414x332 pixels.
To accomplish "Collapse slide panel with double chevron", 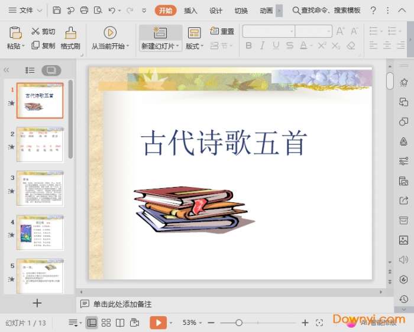I will coord(7,70).
